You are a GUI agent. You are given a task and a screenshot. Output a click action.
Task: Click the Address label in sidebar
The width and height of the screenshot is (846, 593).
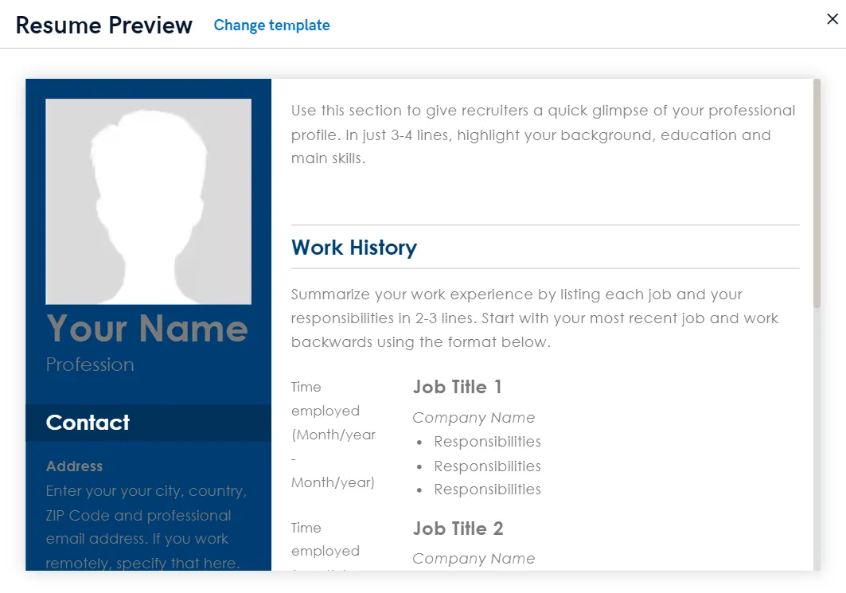75,466
